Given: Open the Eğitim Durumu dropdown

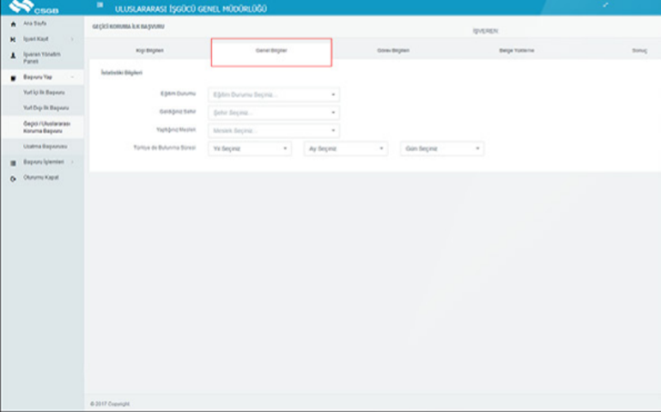Looking at the screenshot, I should [274, 95].
